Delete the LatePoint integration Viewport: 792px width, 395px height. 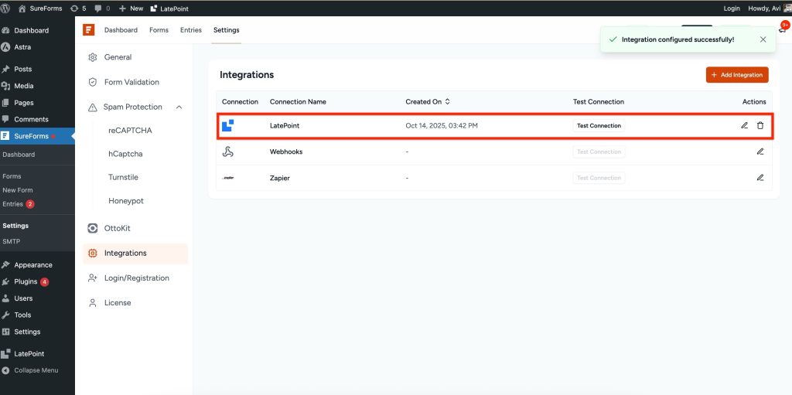point(760,125)
